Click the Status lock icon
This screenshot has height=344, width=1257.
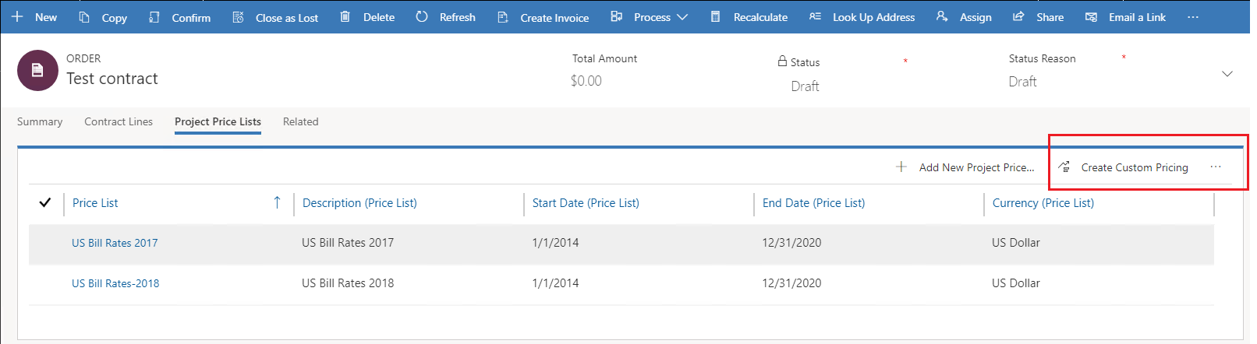coord(782,61)
